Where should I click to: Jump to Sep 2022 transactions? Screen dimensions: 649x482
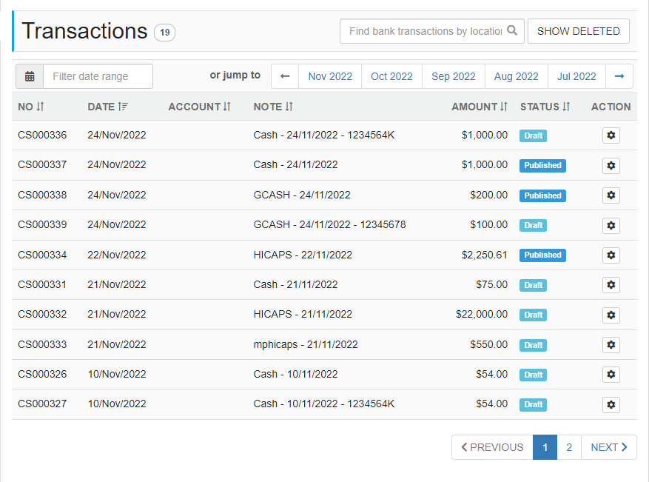453,76
